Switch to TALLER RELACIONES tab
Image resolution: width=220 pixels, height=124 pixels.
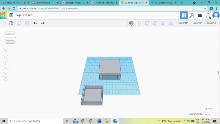164,3
